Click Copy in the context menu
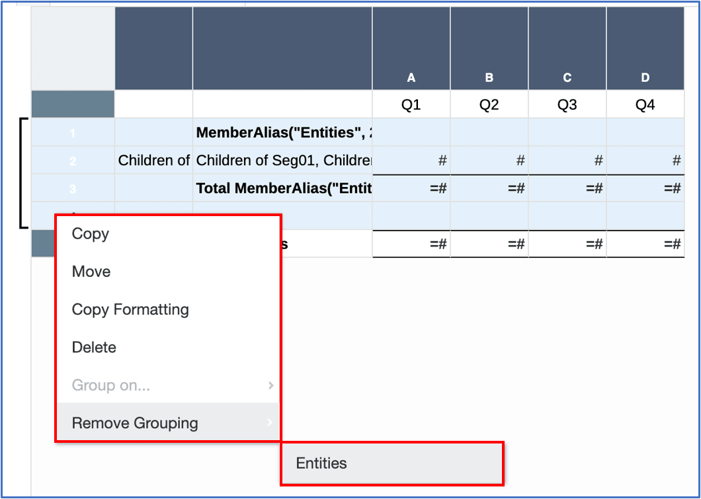The image size is (701, 499). point(91,234)
